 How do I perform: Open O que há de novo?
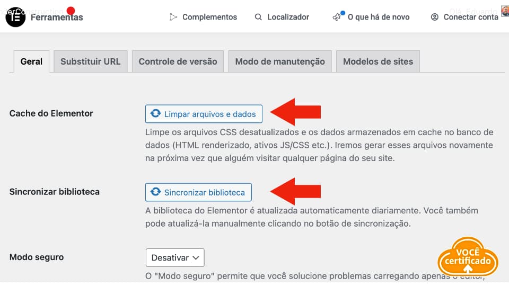(x=371, y=17)
